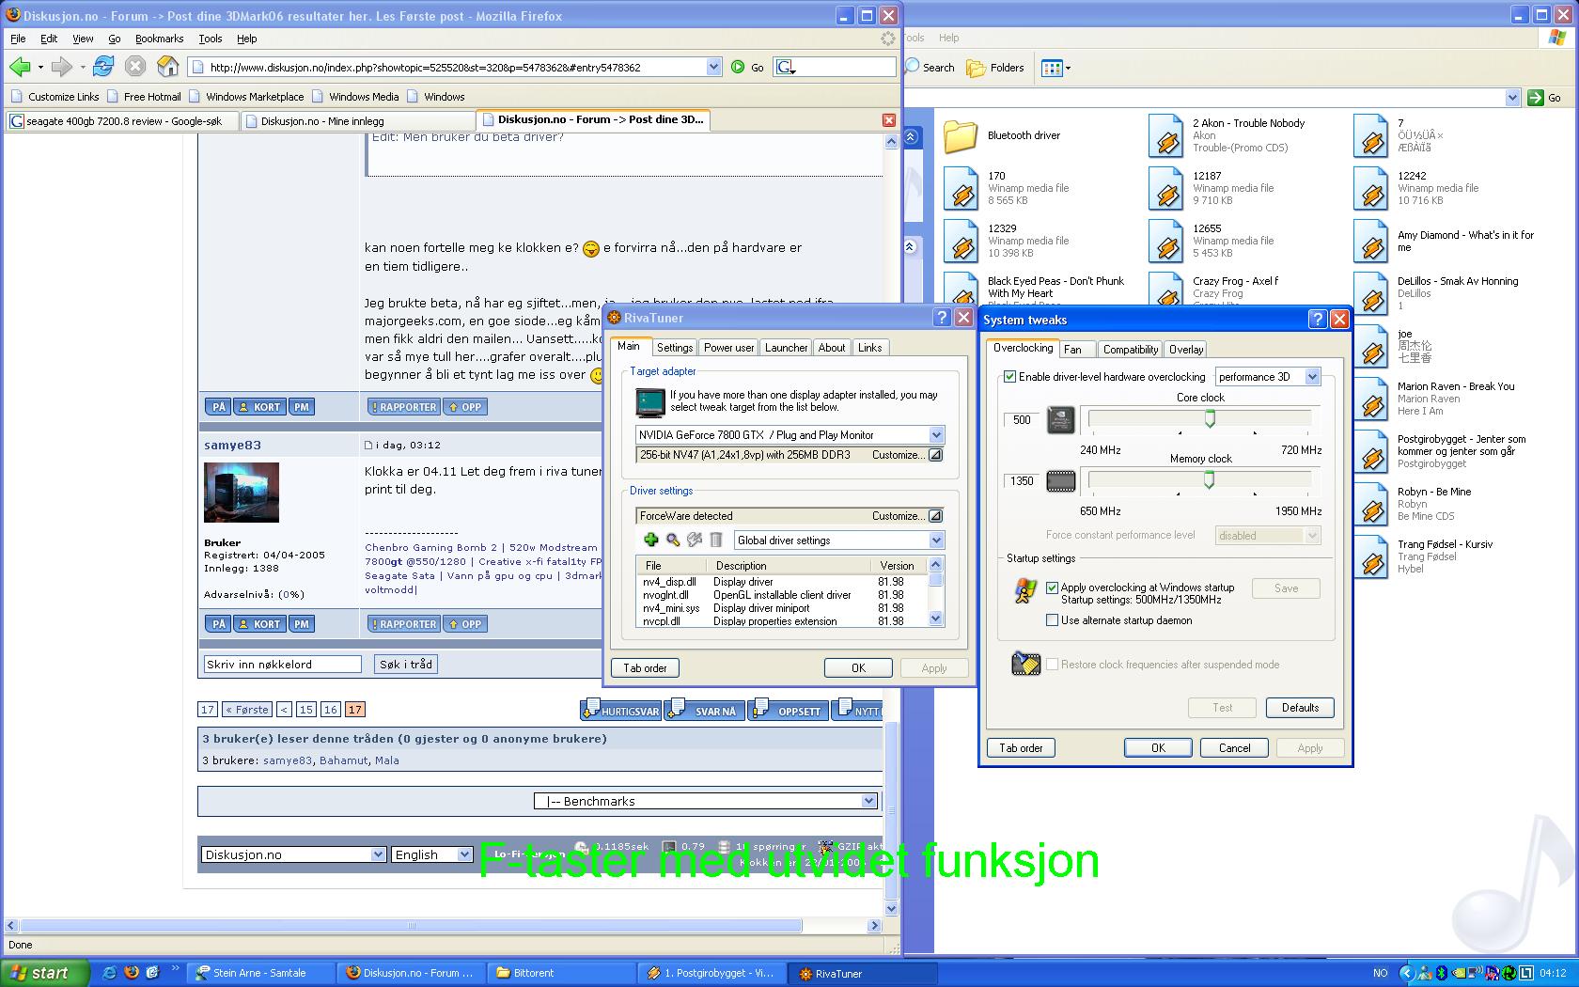Click the green plus add-profile icon in RivaTuner
The width and height of the screenshot is (1579, 987).
650,540
